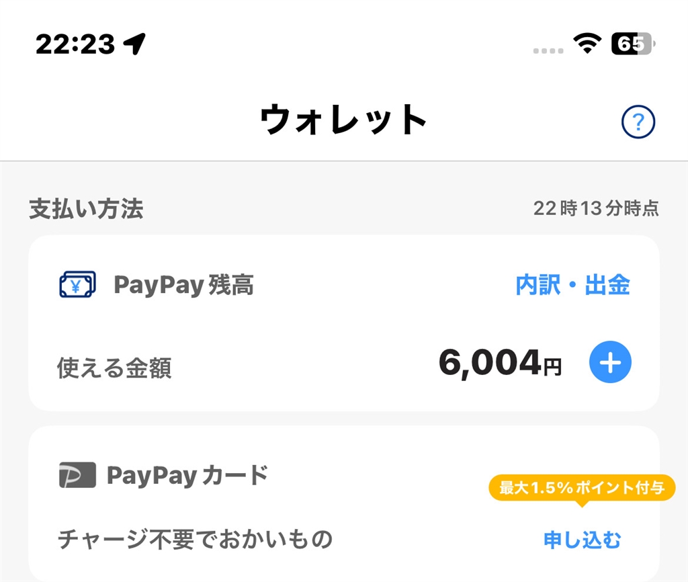The width and height of the screenshot is (688, 582).
Task: Open help with the question mark icon
Action: click(x=638, y=122)
